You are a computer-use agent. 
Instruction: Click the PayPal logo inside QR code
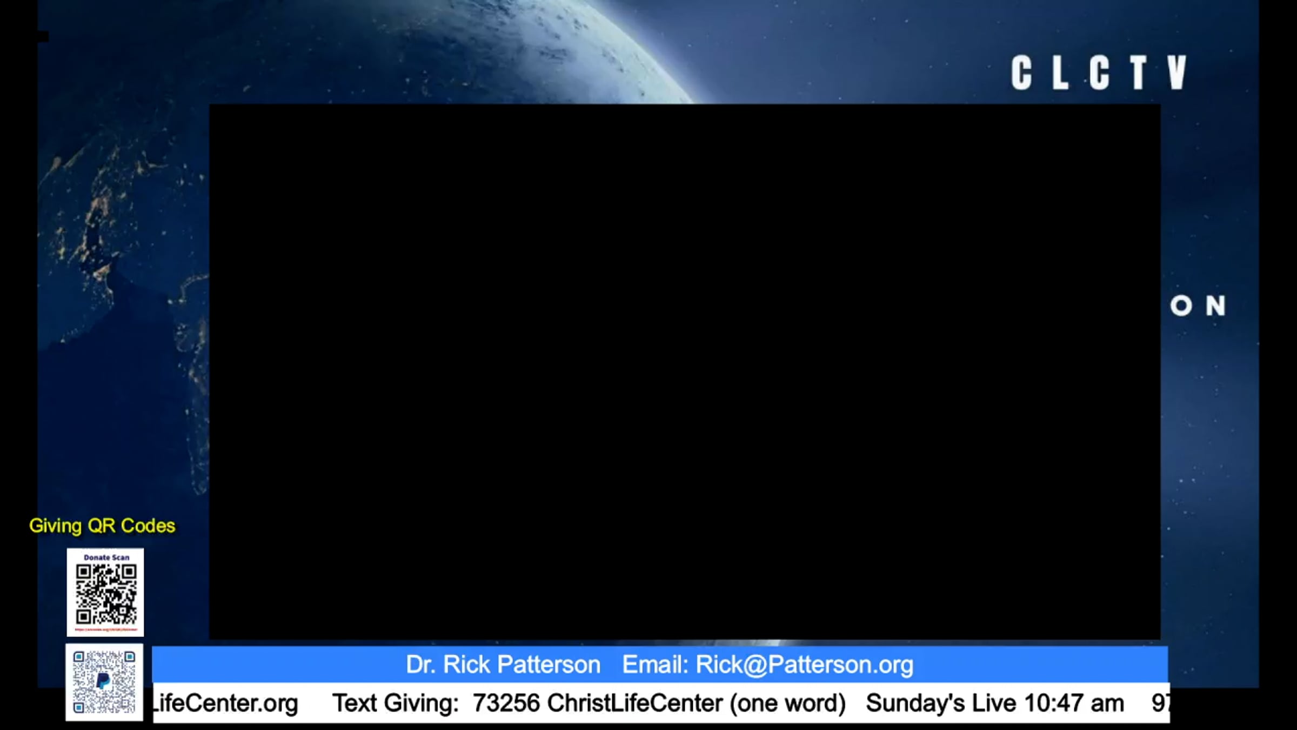103,680
